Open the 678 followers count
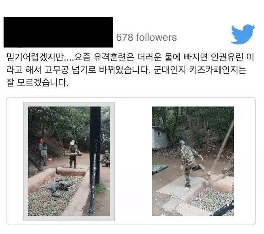This screenshot has height=234, width=264. coord(146,37)
